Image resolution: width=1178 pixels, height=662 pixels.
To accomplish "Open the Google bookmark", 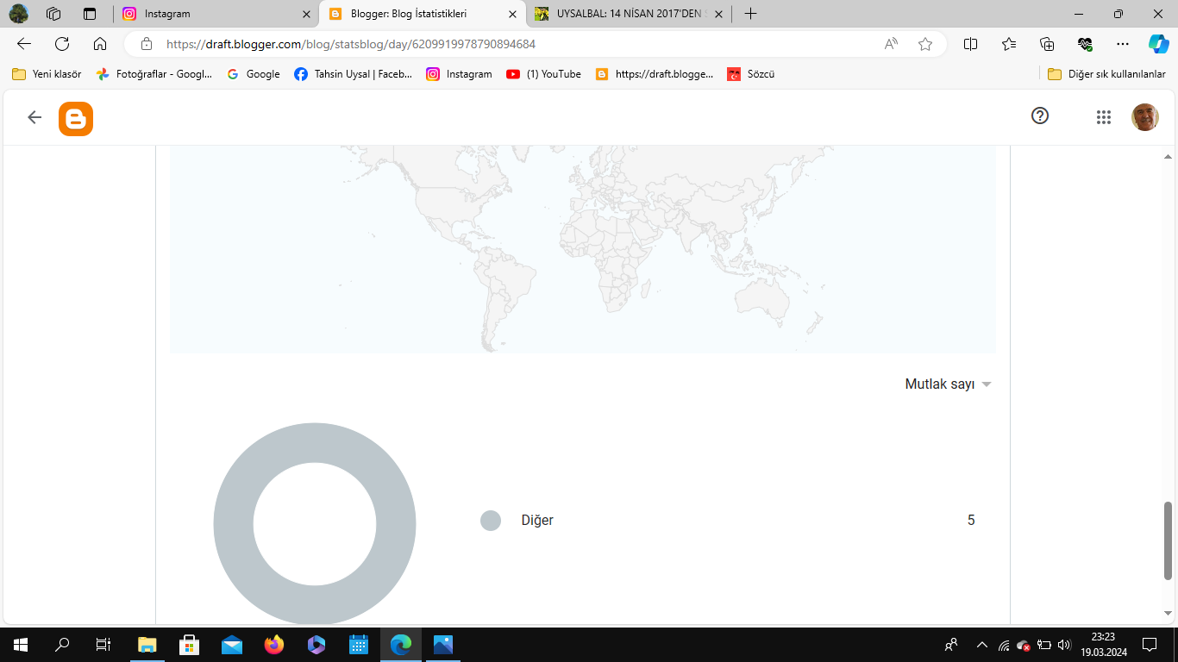I will tap(254, 74).
